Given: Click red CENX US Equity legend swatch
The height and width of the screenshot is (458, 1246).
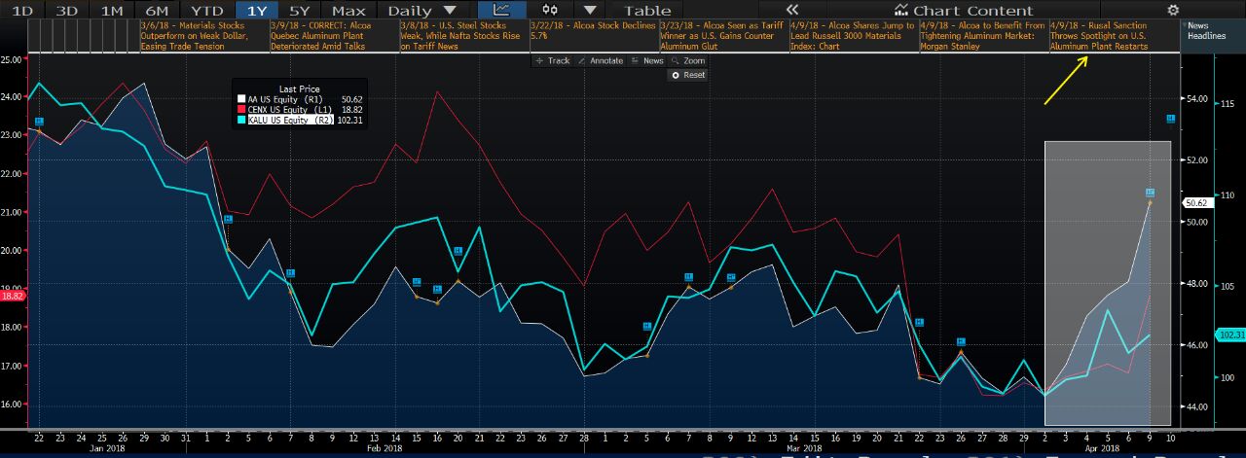Looking at the screenshot, I should [x=241, y=110].
